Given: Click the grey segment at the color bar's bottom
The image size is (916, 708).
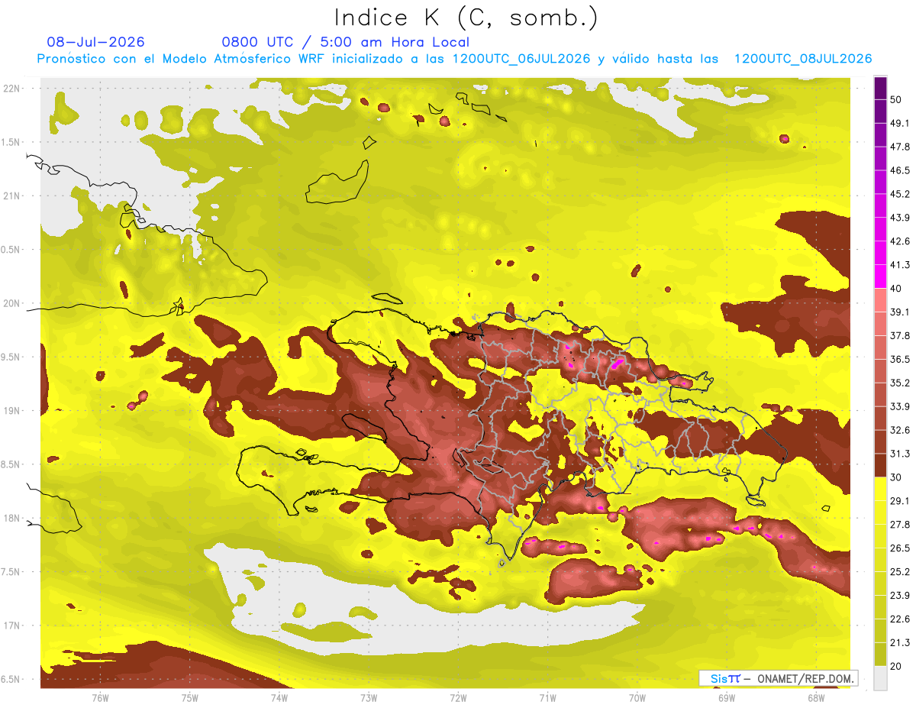Looking at the screenshot, I should pos(880,677).
